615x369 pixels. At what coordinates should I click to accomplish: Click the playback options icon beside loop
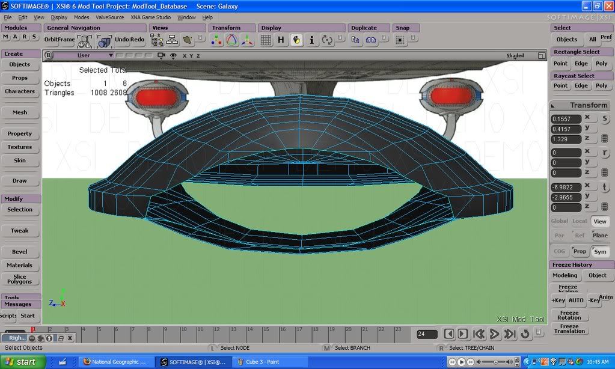539,332
